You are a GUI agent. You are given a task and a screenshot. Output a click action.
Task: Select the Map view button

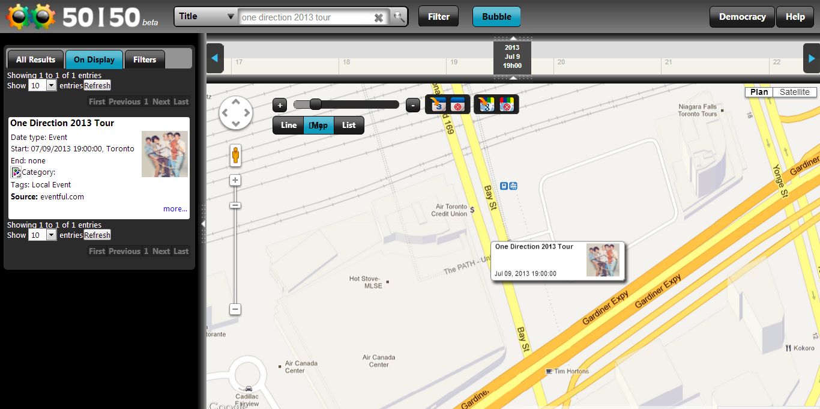(319, 125)
